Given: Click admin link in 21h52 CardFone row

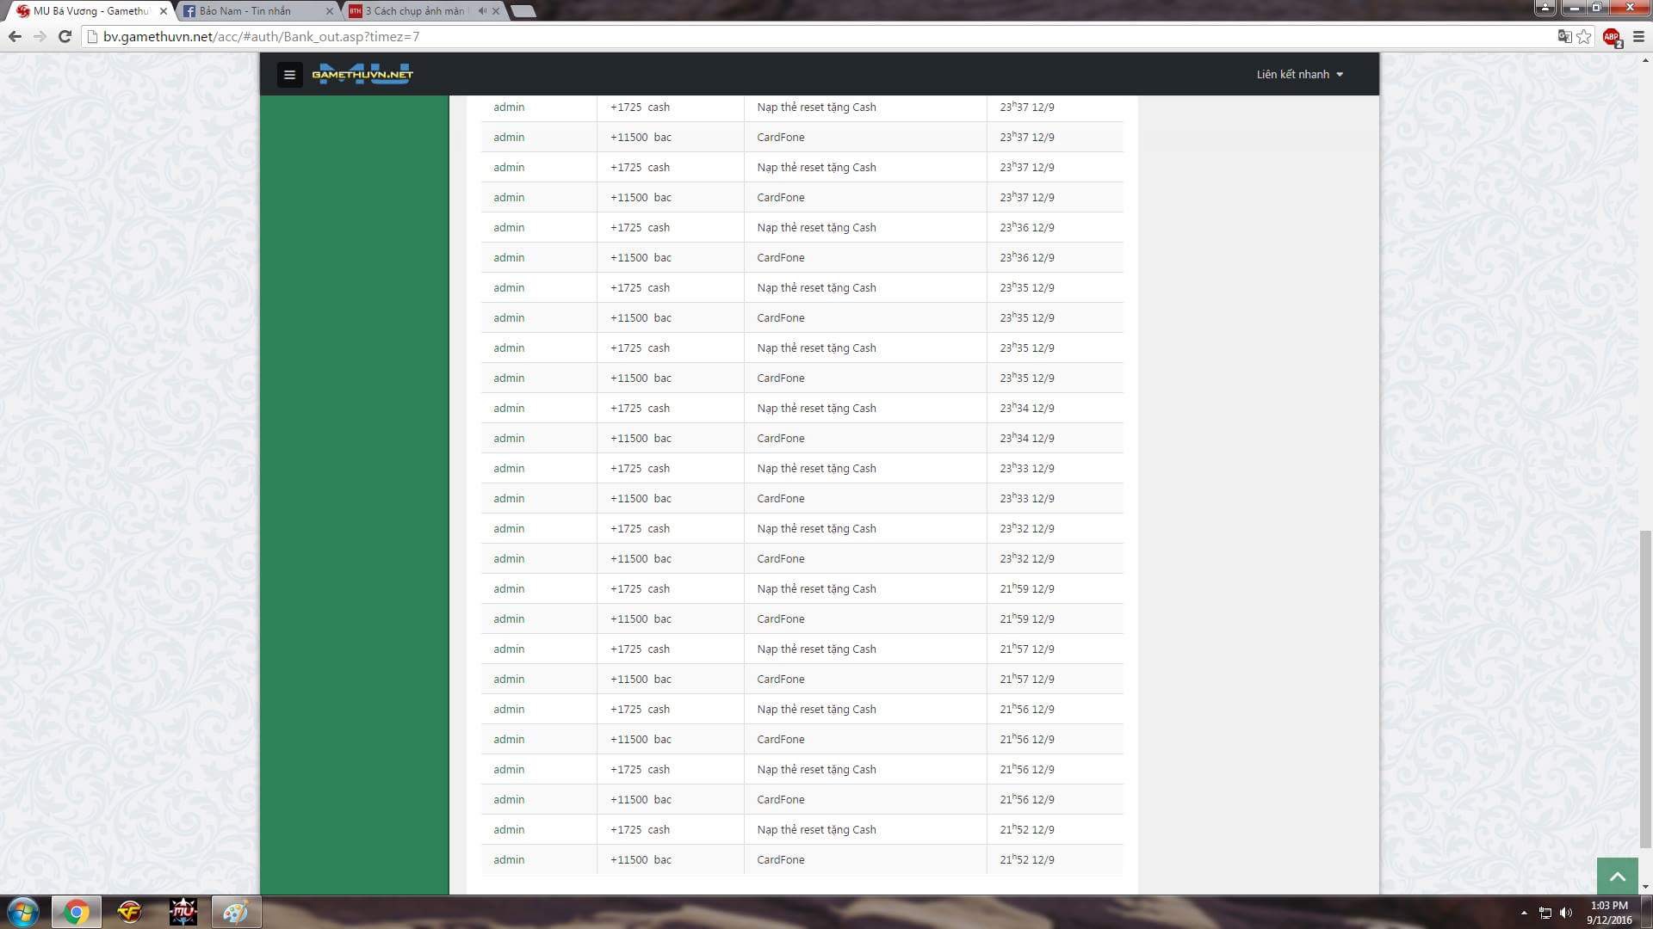Looking at the screenshot, I should point(509,859).
